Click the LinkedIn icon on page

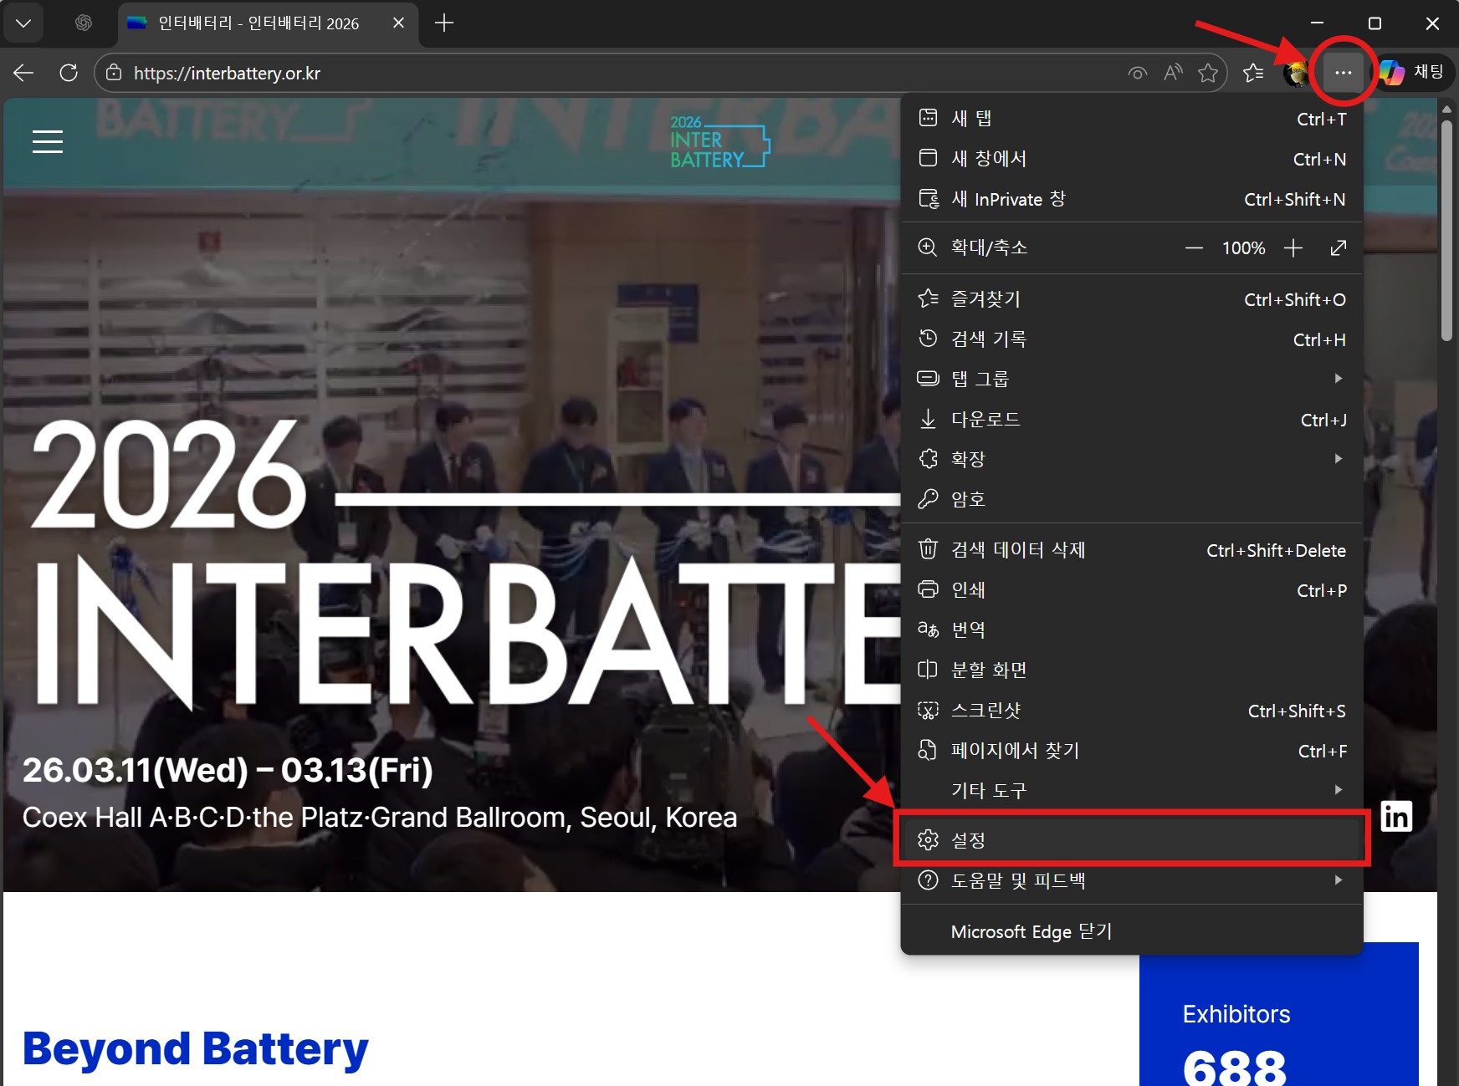click(x=1395, y=816)
